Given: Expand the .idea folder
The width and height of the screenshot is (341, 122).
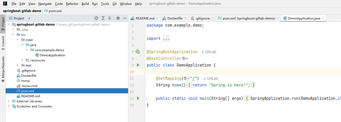Looking at the screenshot, I should (13, 30).
